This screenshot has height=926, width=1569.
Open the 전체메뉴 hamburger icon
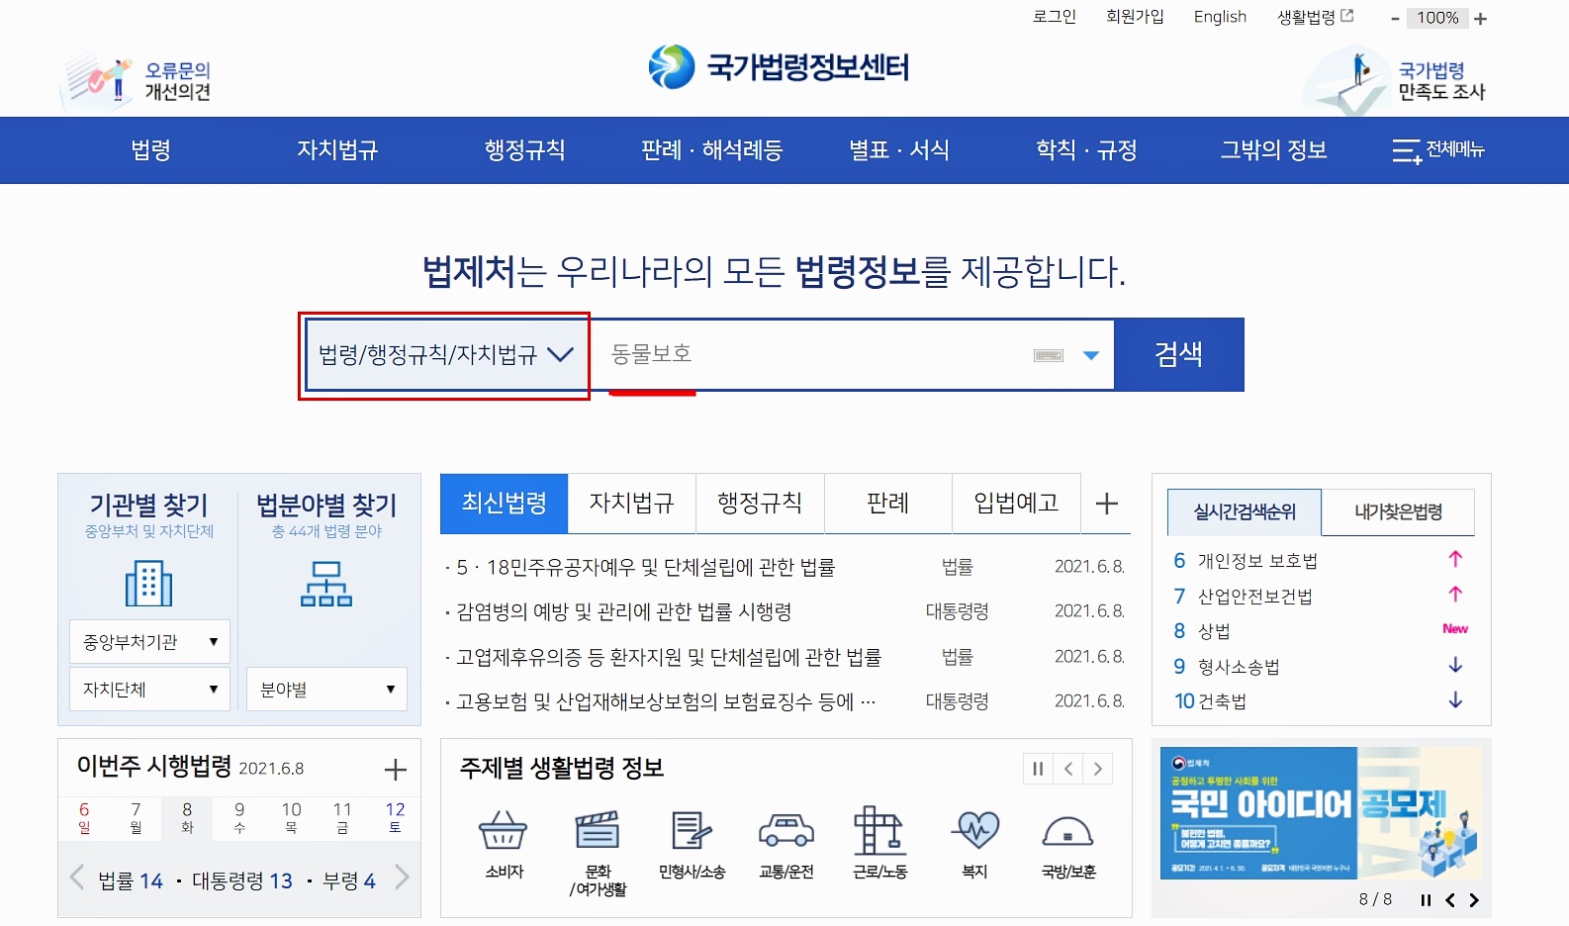click(x=1406, y=150)
